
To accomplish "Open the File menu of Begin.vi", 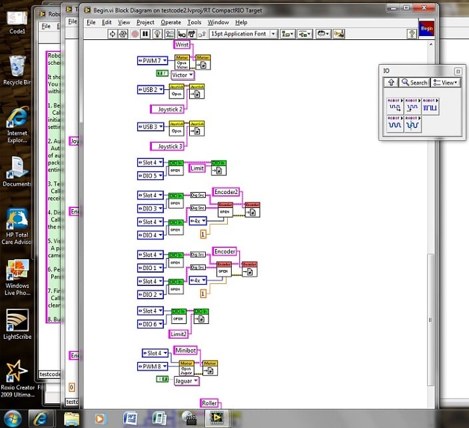I will 91,23.
